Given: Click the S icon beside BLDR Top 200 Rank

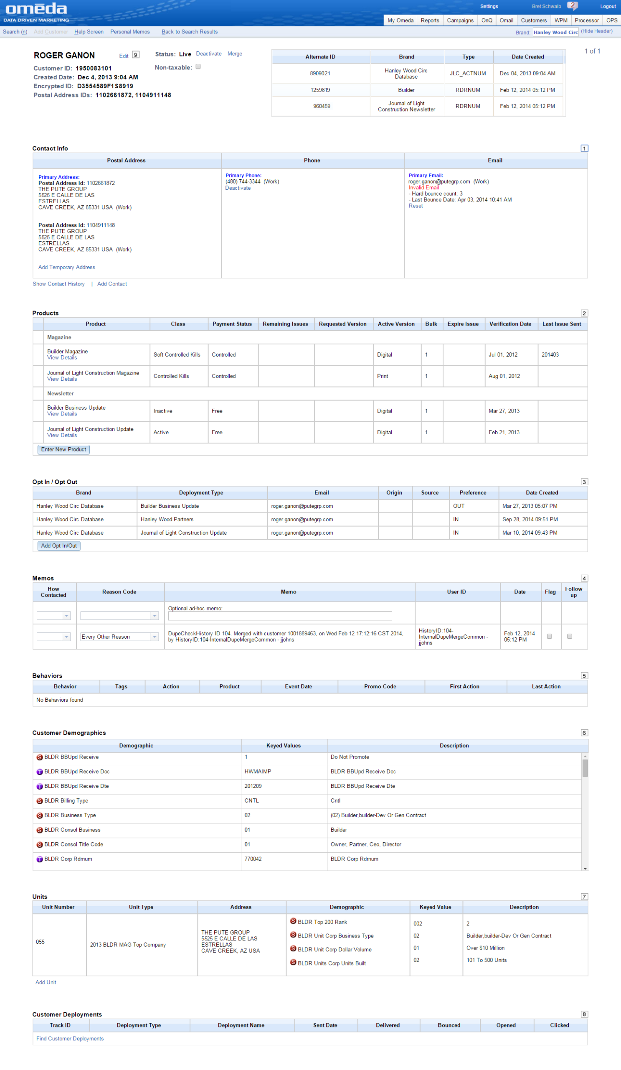Looking at the screenshot, I should coord(293,921).
